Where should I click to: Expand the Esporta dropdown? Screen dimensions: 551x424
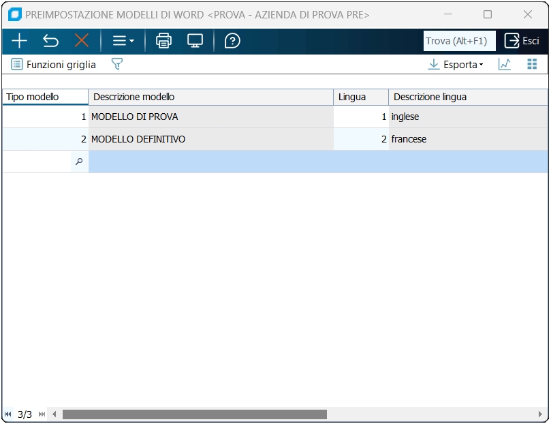tap(456, 65)
